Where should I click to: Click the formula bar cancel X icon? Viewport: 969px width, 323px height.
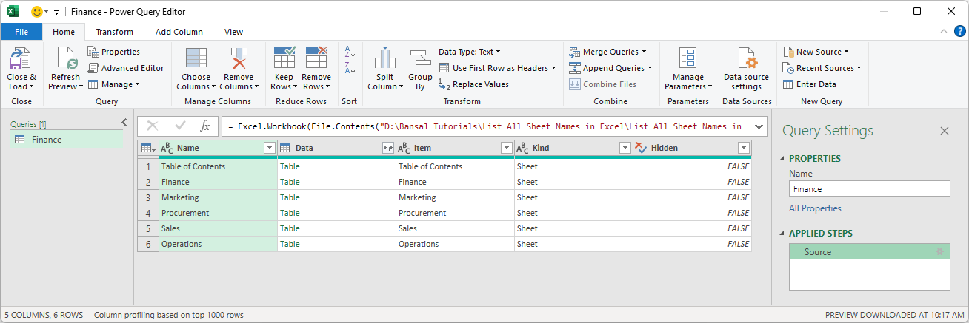(x=153, y=126)
